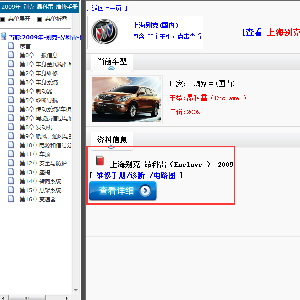300x300 pixels.
Task: Click the 菜单折叠 collapse-menu icon
Action: (39, 19)
